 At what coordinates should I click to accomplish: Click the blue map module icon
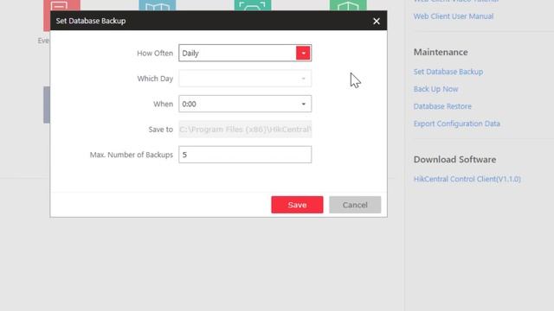158,5
